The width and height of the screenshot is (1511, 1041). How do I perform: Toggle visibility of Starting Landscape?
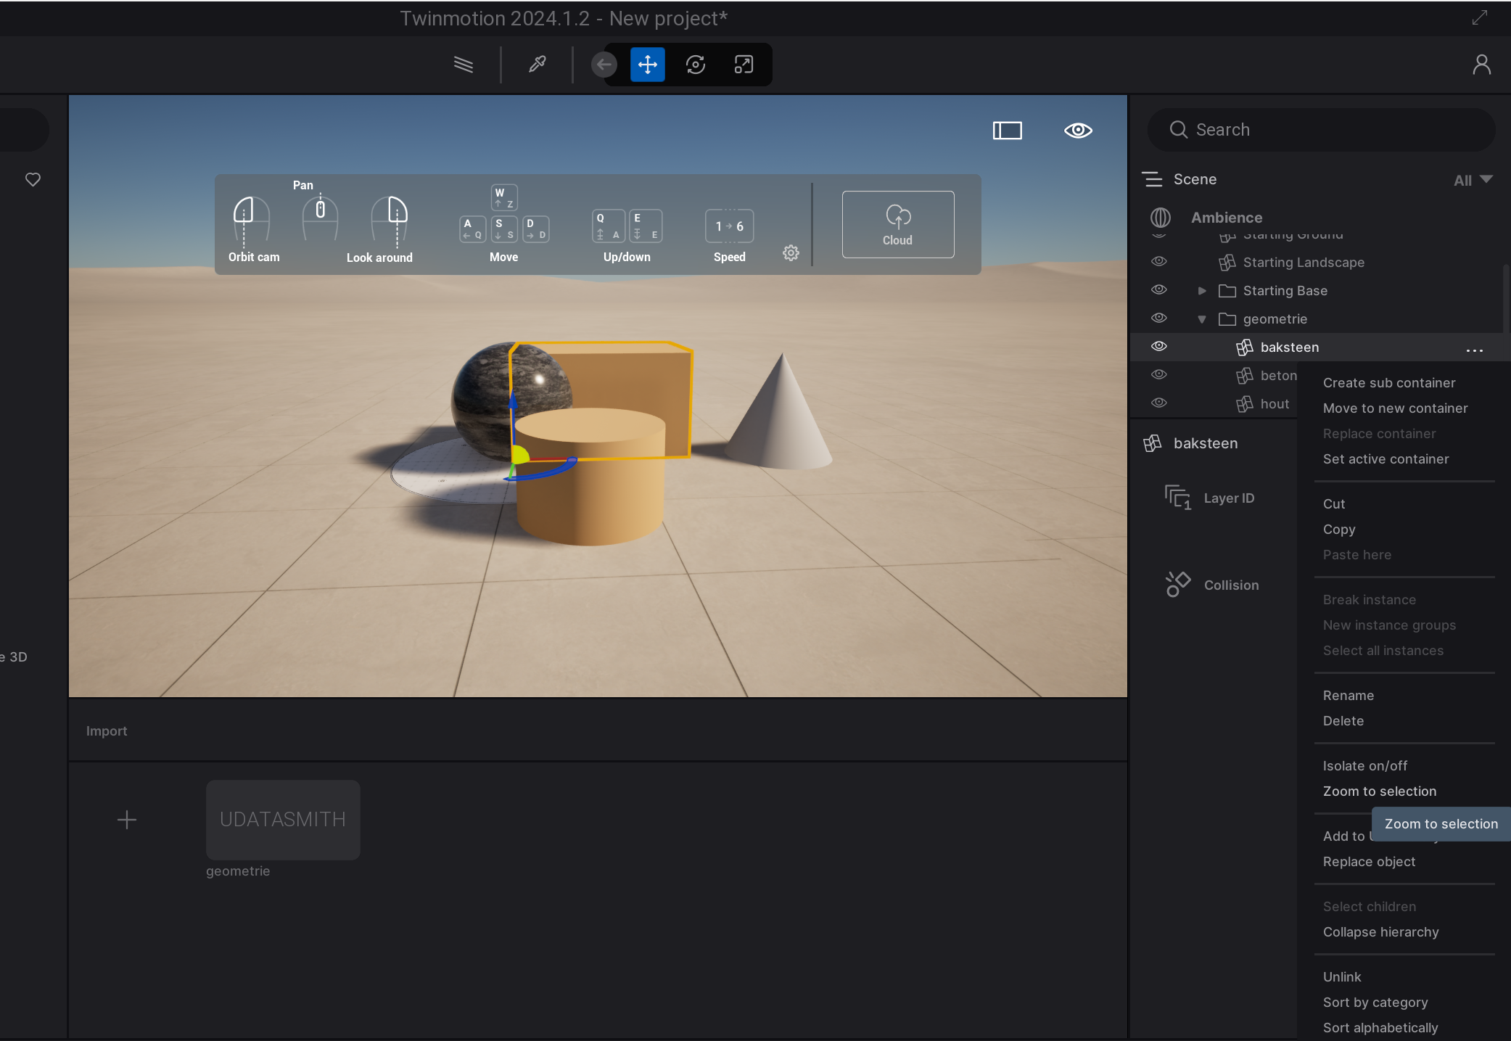point(1159,261)
